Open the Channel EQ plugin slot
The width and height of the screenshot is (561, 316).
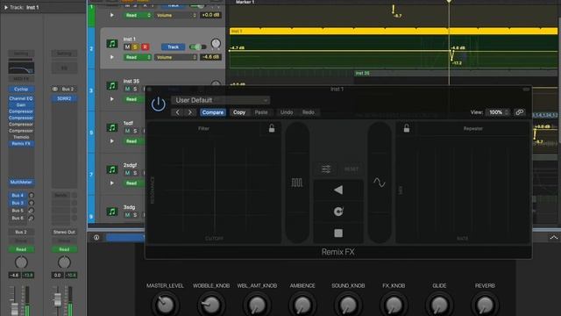click(x=21, y=98)
